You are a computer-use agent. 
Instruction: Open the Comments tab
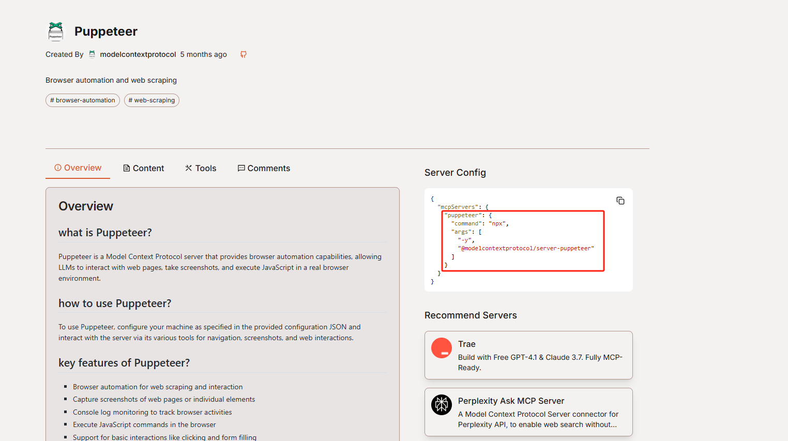pos(264,169)
